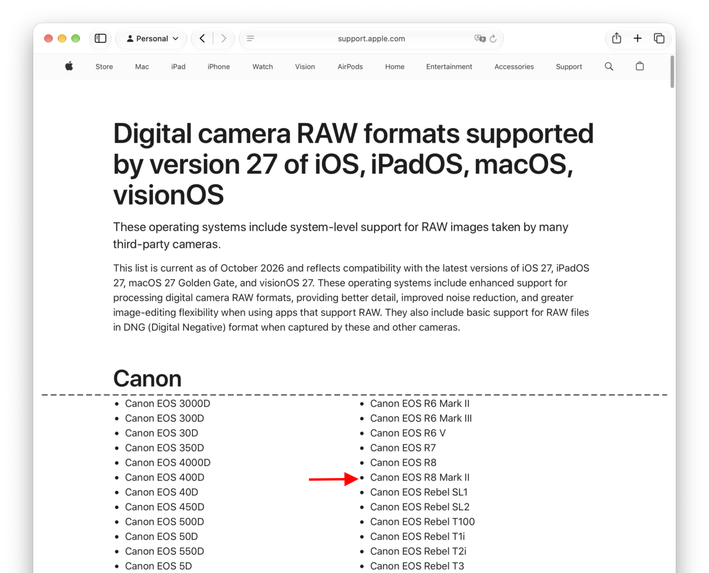
Task: Click the Canon EOS R8 Mark II entry
Action: [x=420, y=477]
